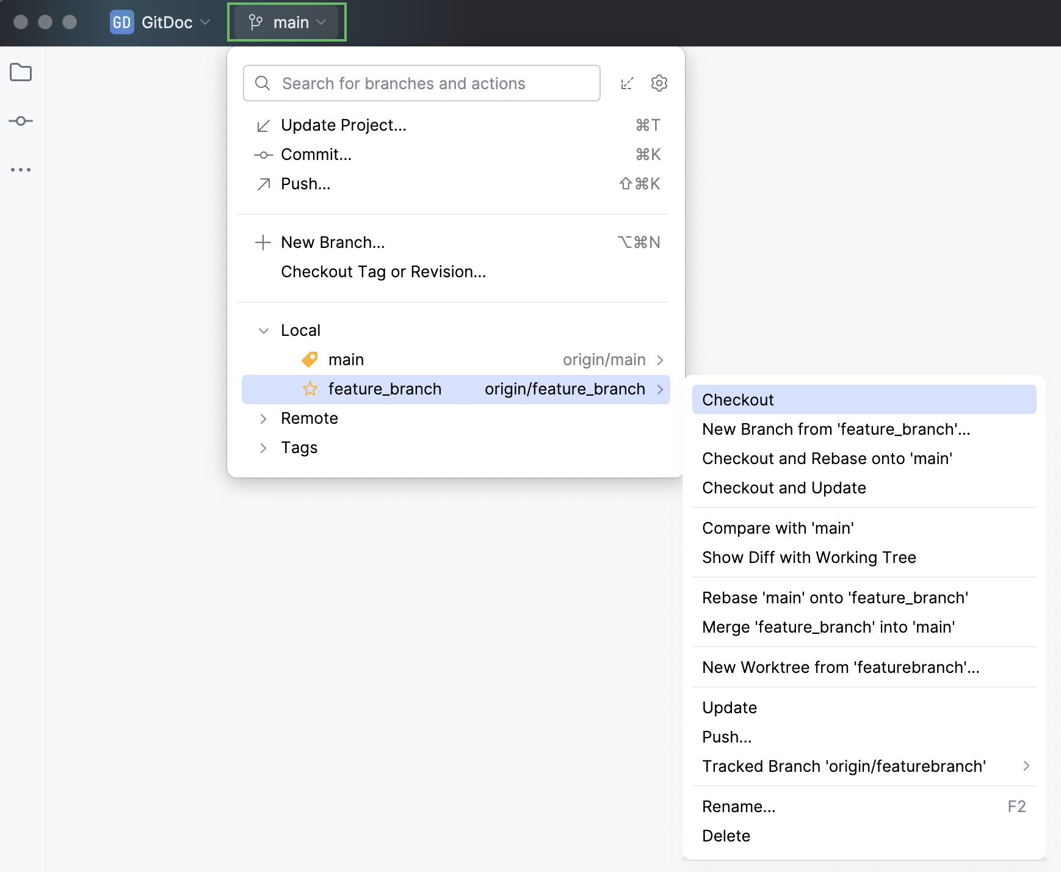Expand the Tags section
This screenshot has height=872, width=1061.
click(x=263, y=448)
